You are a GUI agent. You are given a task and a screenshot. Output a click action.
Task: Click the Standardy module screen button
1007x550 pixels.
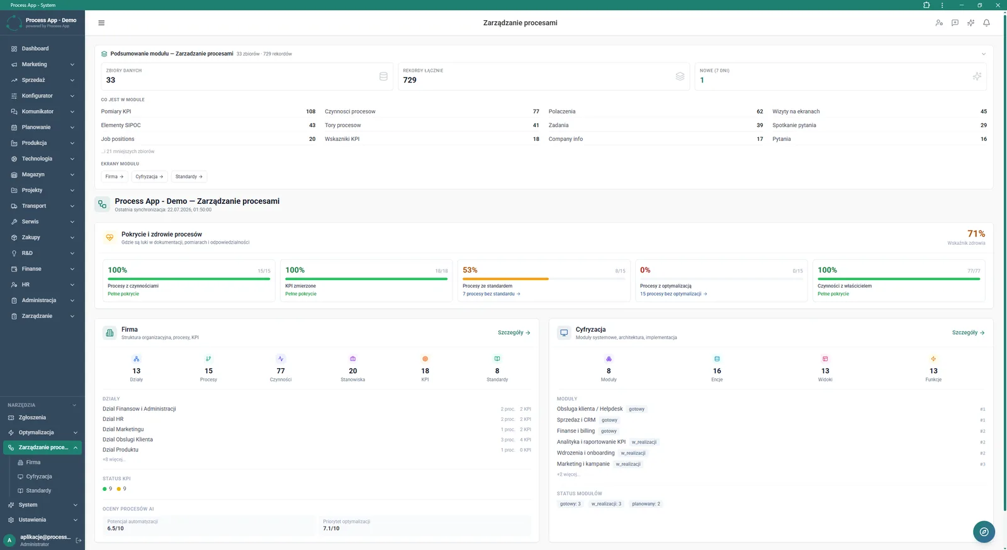189,177
